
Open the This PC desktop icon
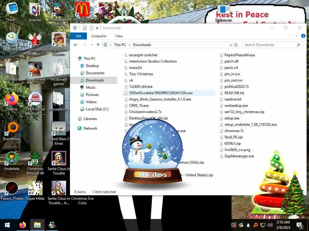click(x=12, y=12)
